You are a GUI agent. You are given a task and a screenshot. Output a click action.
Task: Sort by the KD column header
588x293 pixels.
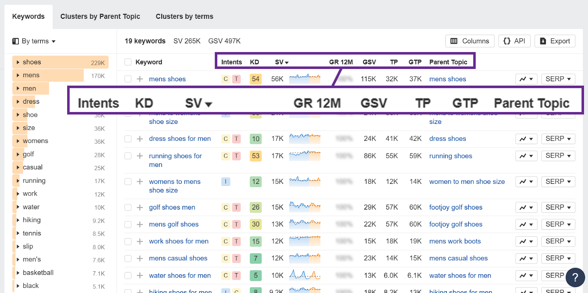click(x=254, y=62)
